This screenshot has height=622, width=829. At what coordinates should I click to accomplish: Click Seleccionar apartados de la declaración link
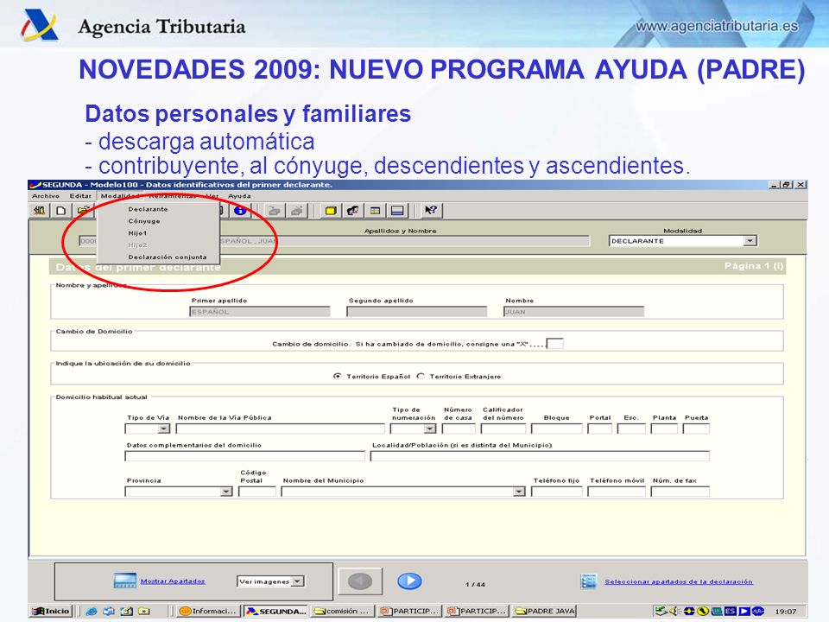(x=679, y=581)
